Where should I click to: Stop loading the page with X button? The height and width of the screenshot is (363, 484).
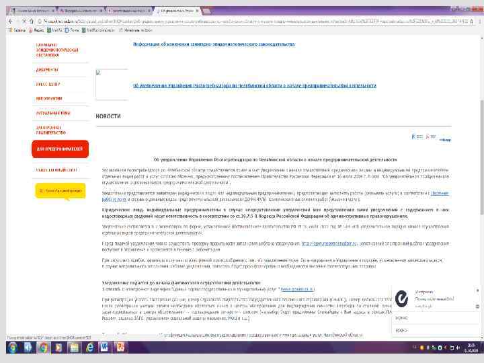24,22
